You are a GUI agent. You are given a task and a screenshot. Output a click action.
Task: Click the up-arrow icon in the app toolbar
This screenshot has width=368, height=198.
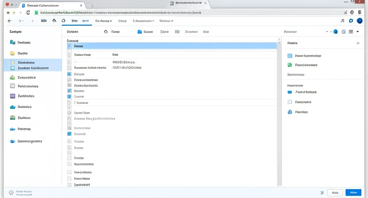click(x=54, y=21)
